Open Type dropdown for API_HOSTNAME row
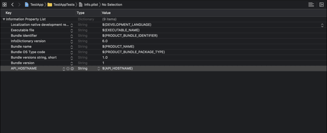 98,69
